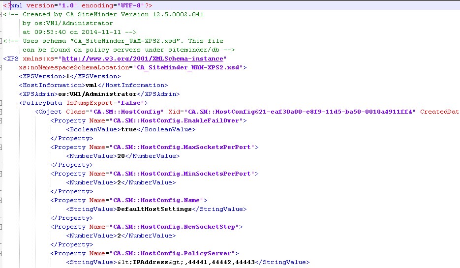Click "by os:VM1/Administrator" comment line

tap(67, 23)
